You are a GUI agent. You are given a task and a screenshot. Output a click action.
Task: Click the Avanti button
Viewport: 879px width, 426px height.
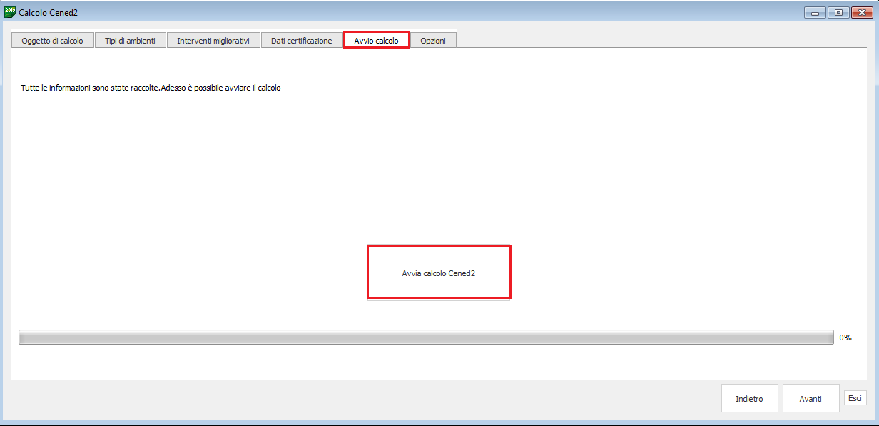click(811, 399)
